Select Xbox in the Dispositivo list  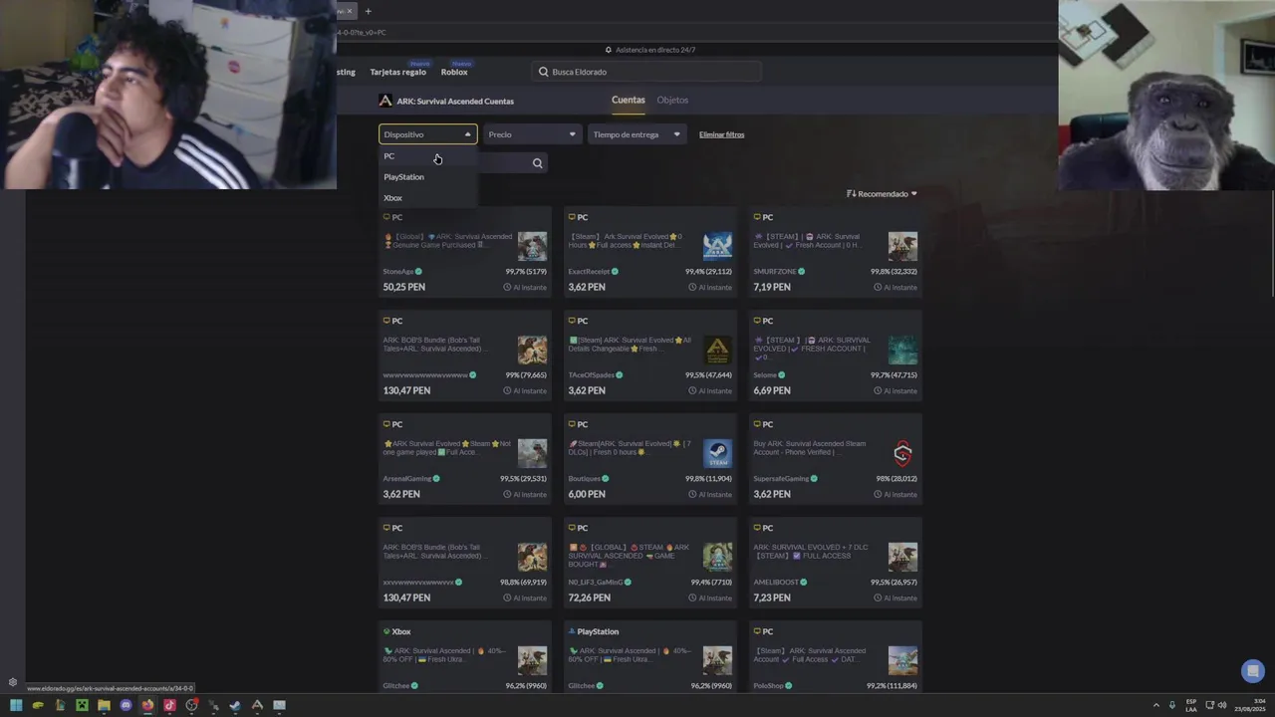(x=428, y=198)
